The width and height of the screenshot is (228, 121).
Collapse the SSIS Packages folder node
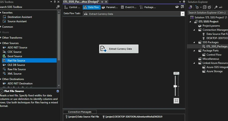tap(194, 42)
